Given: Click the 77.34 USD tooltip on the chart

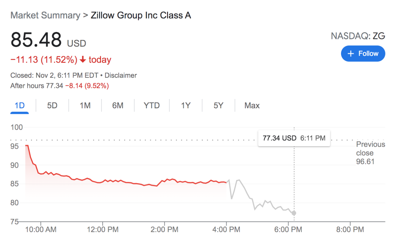Looking at the screenshot, I should (x=294, y=138).
